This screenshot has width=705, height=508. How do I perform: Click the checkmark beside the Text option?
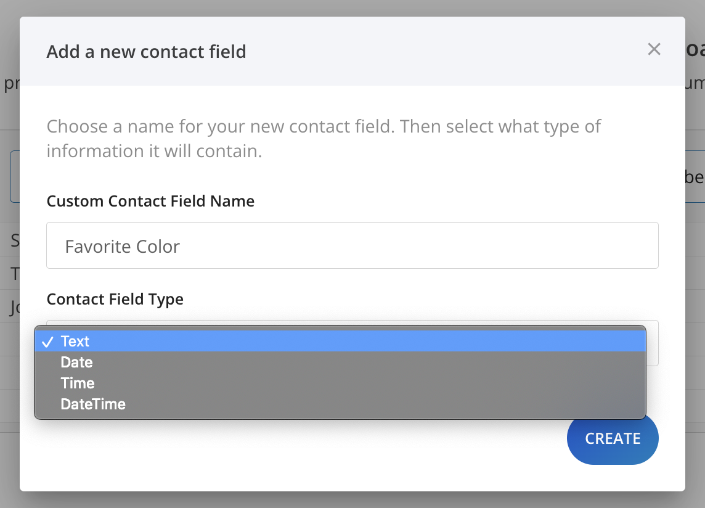(x=48, y=342)
